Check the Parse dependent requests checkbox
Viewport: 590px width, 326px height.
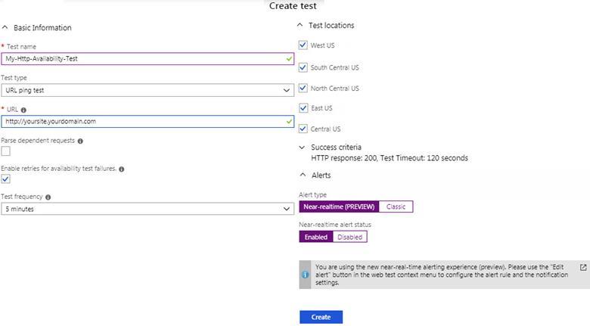click(5, 151)
